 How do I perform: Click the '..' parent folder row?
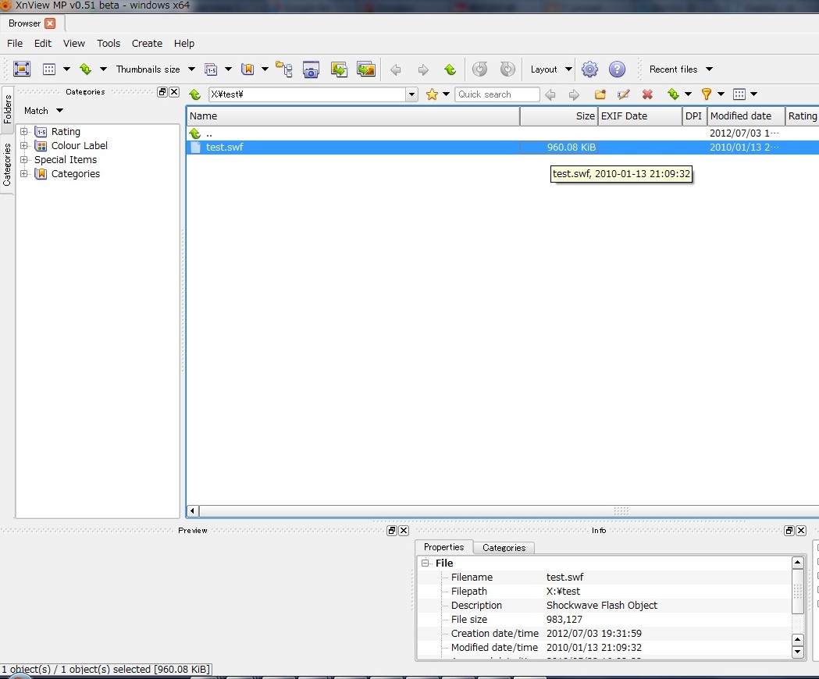(503, 133)
